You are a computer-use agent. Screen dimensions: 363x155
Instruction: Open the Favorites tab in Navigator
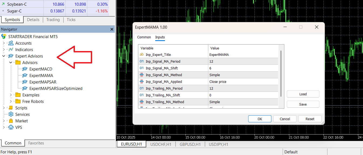(x=36, y=143)
